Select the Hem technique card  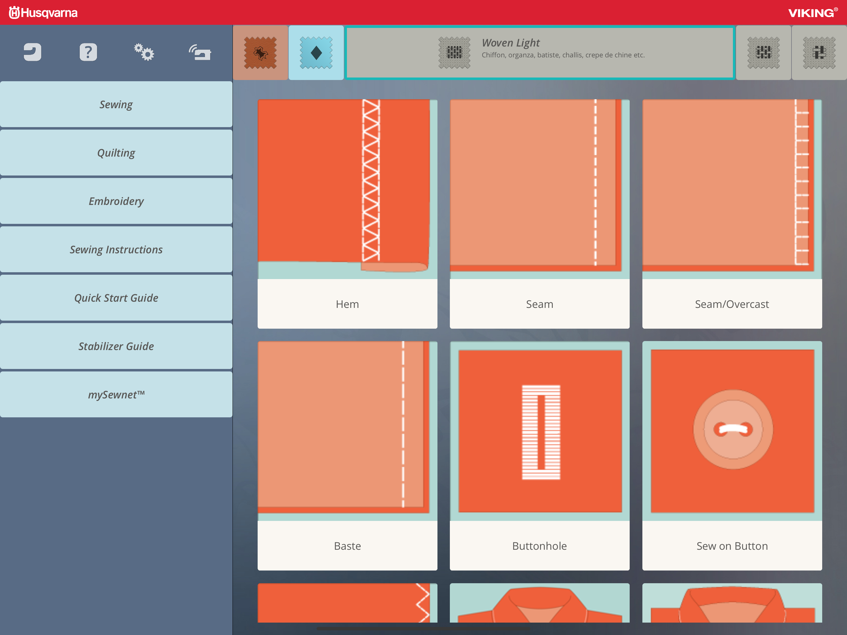(347, 214)
